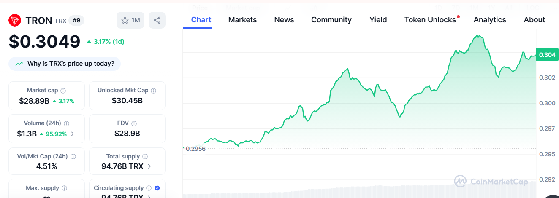Image resolution: width=559 pixels, height=198 pixels.
Task: Click 'Why is TRX's price up today?'
Action: point(65,64)
